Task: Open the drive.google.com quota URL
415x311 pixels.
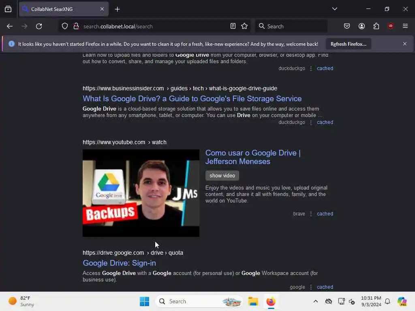Action: point(133,253)
